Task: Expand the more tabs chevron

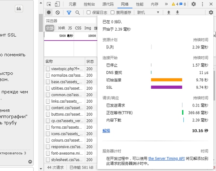Action: [x=166, y=4]
